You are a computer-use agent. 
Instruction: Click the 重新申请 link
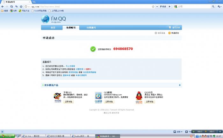pyautogui.click(x=67, y=75)
